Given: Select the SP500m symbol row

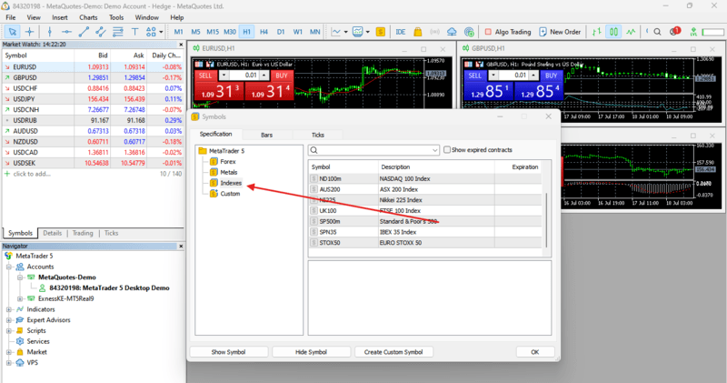Looking at the screenshot, I should [425, 221].
